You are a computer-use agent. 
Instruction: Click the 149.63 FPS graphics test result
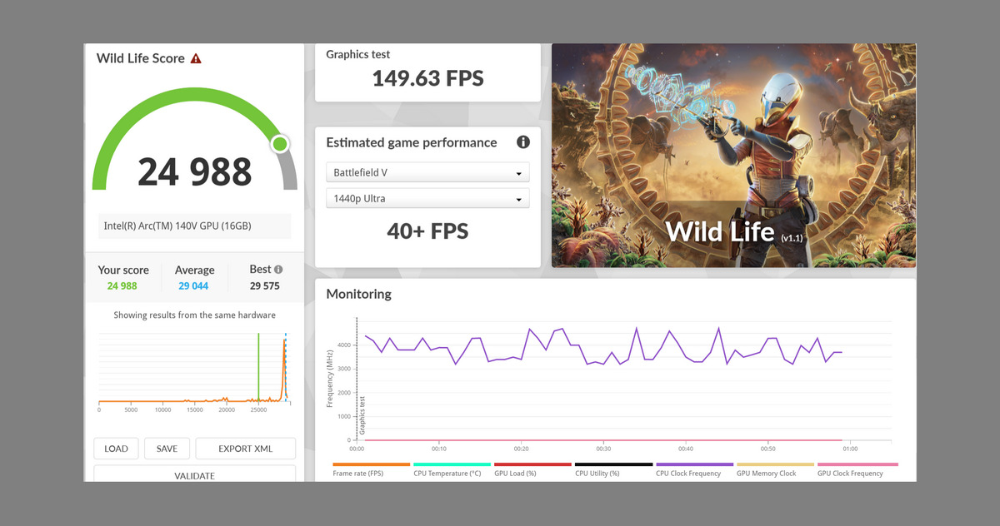coord(427,79)
